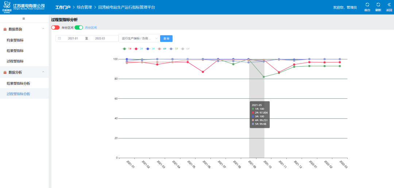Toggle the red 年份区间 switch
Screen dimensions: 394x188
[x=55, y=27]
